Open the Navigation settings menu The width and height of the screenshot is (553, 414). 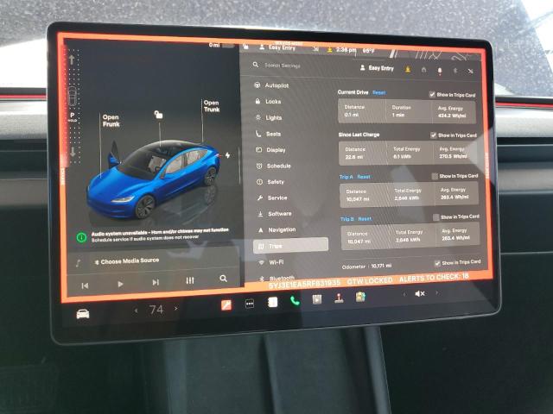[x=276, y=230]
